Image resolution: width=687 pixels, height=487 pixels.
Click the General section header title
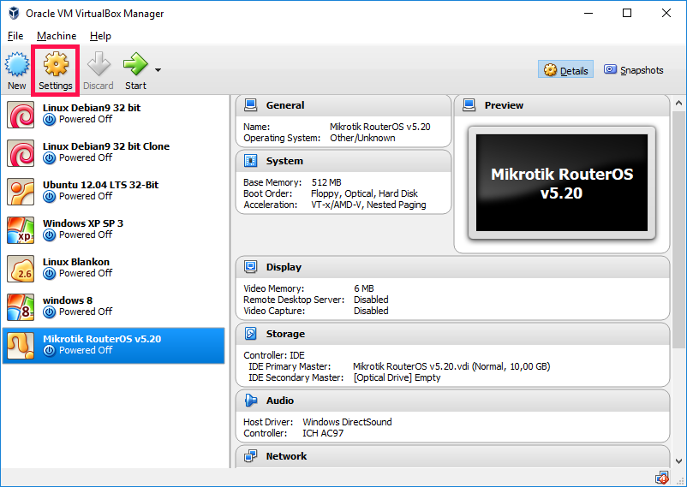[285, 105]
